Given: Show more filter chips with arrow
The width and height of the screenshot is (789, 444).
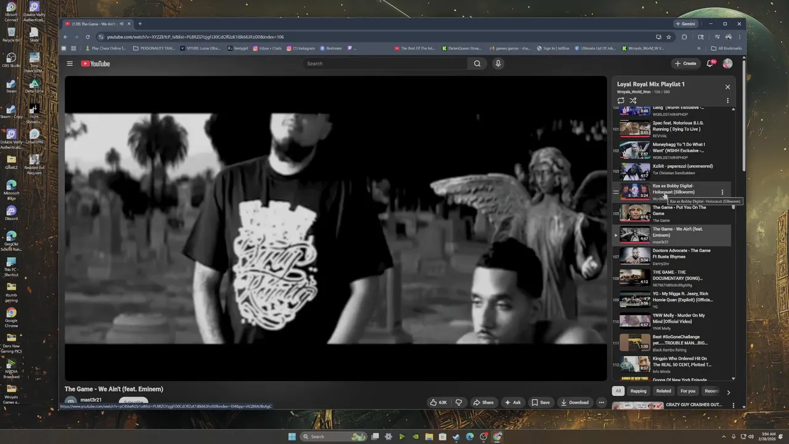Looking at the screenshot, I should pyautogui.click(x=728, y=392).
